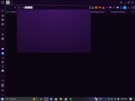Open Instagram in the sidebar
135x101 pixels.
tap(3, 58)
